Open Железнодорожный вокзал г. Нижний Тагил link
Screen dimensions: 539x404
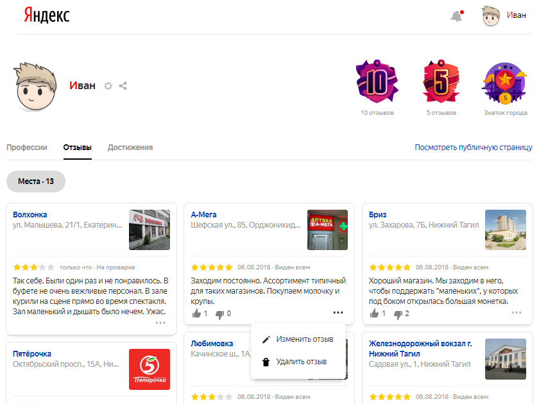[x=420, y=348]
